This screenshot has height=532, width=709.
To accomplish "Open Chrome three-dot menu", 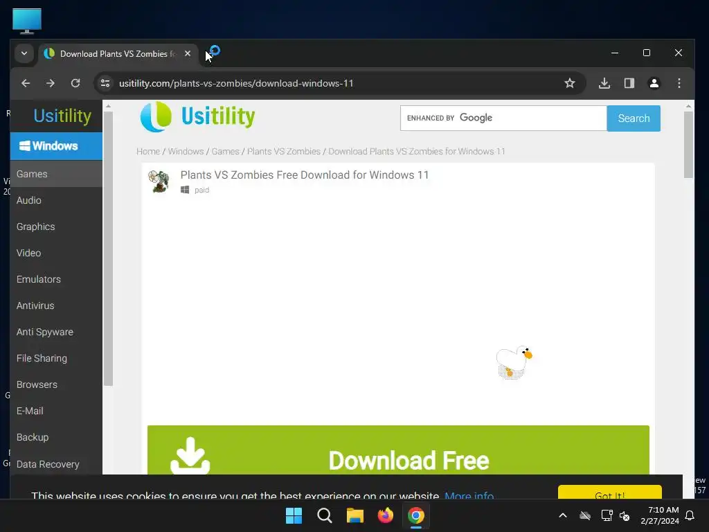I will [x=679, y=83].
